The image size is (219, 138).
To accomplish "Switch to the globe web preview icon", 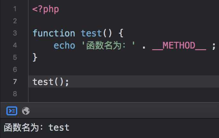I will click(x=26, y=111).
